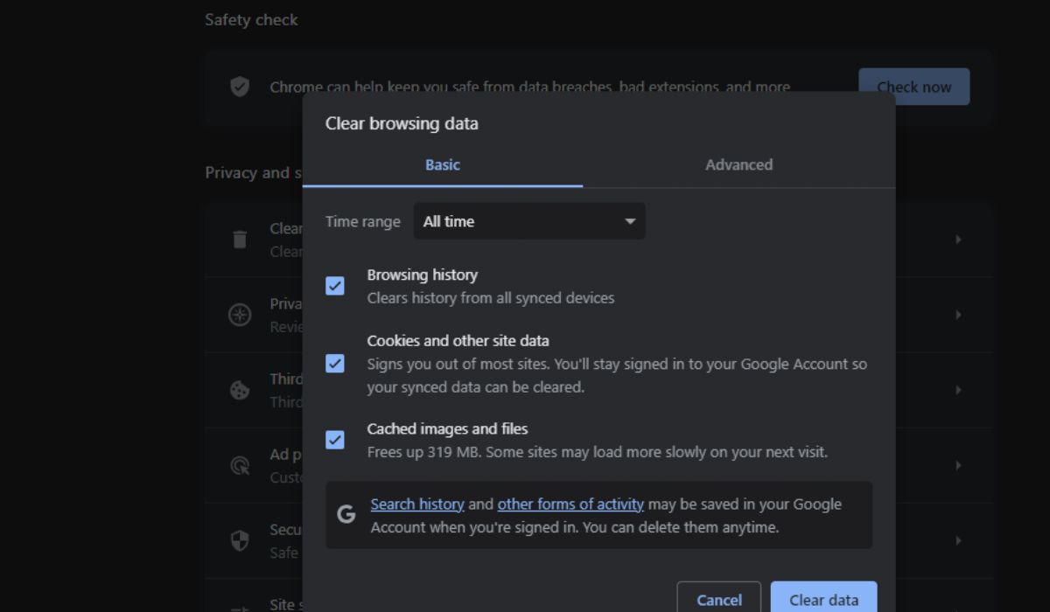Switch to the Advanced tab

(x=739, y=164)
